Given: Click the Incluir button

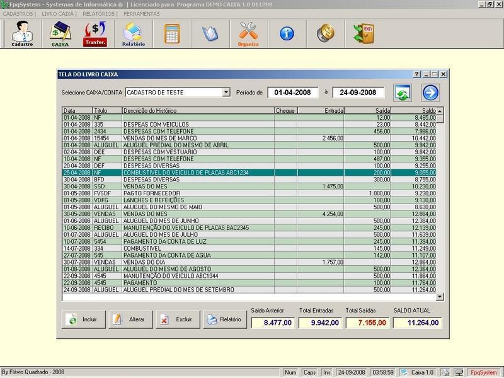Looking at the screenshot, I should [x=83, y=319].
